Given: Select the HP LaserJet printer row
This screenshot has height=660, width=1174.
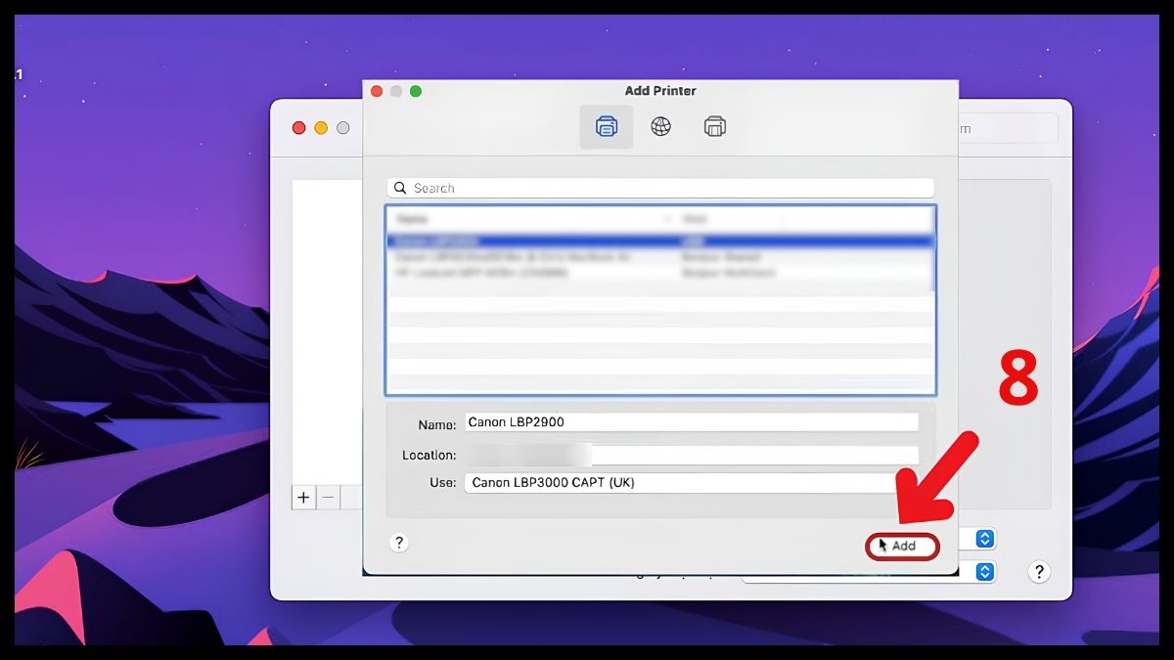Looking at the screenshot, I should [660, 273].
